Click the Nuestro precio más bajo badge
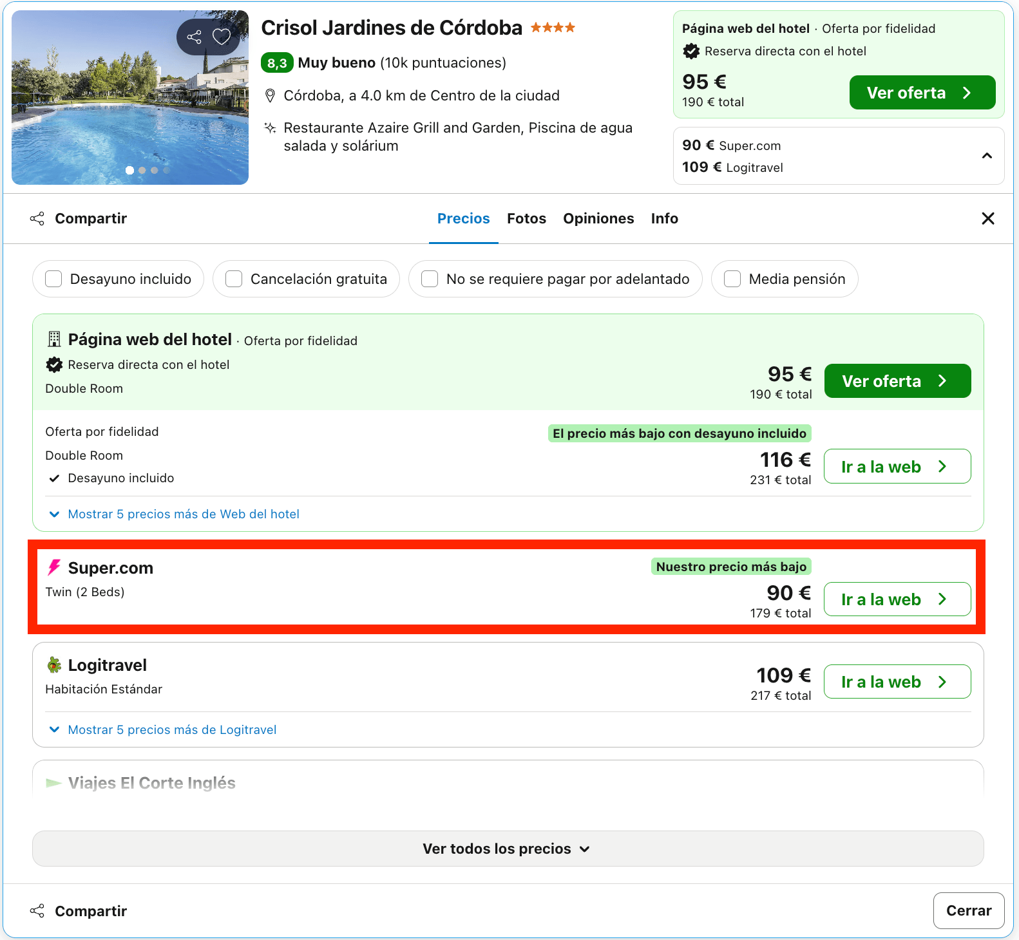The image size is (1019, 940). click(x=731, y=567)
